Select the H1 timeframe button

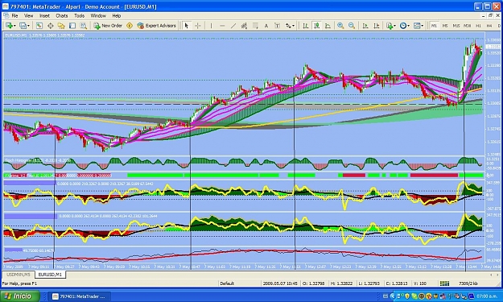point(478,26)
